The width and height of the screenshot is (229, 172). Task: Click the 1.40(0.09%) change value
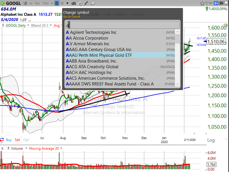click(218, 9)
